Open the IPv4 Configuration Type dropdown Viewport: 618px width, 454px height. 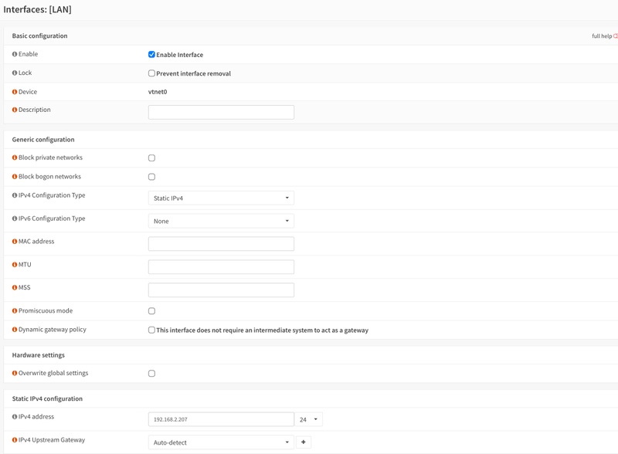(x=221, y=198)
